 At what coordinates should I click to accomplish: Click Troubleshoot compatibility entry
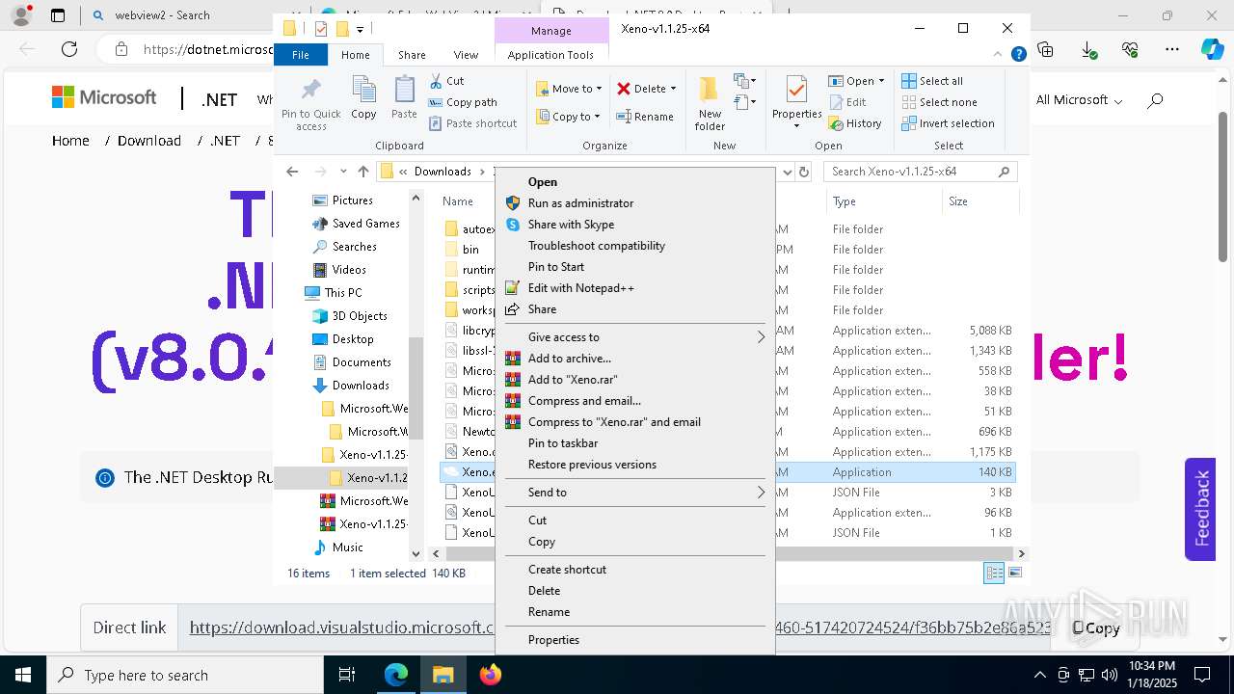[x=596, y=246]
